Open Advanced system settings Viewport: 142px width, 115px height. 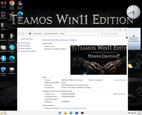coord(28,51)
